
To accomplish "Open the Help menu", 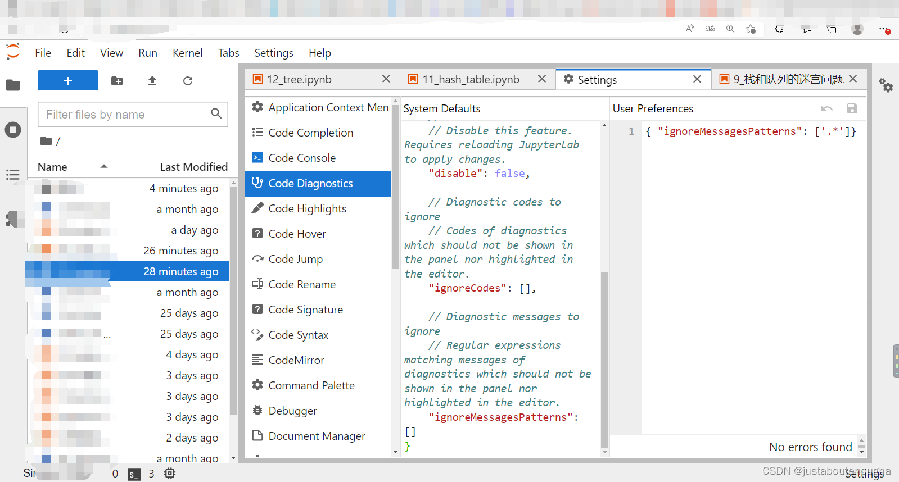I will click(319, 53).
